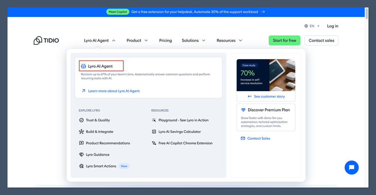
Task: Click the Lyro Guidance icon
Action: point(82,155)
